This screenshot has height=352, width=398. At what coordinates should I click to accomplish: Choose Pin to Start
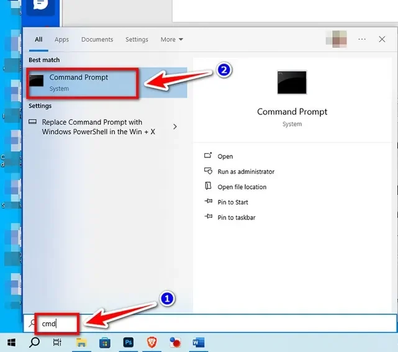[233, 202]
